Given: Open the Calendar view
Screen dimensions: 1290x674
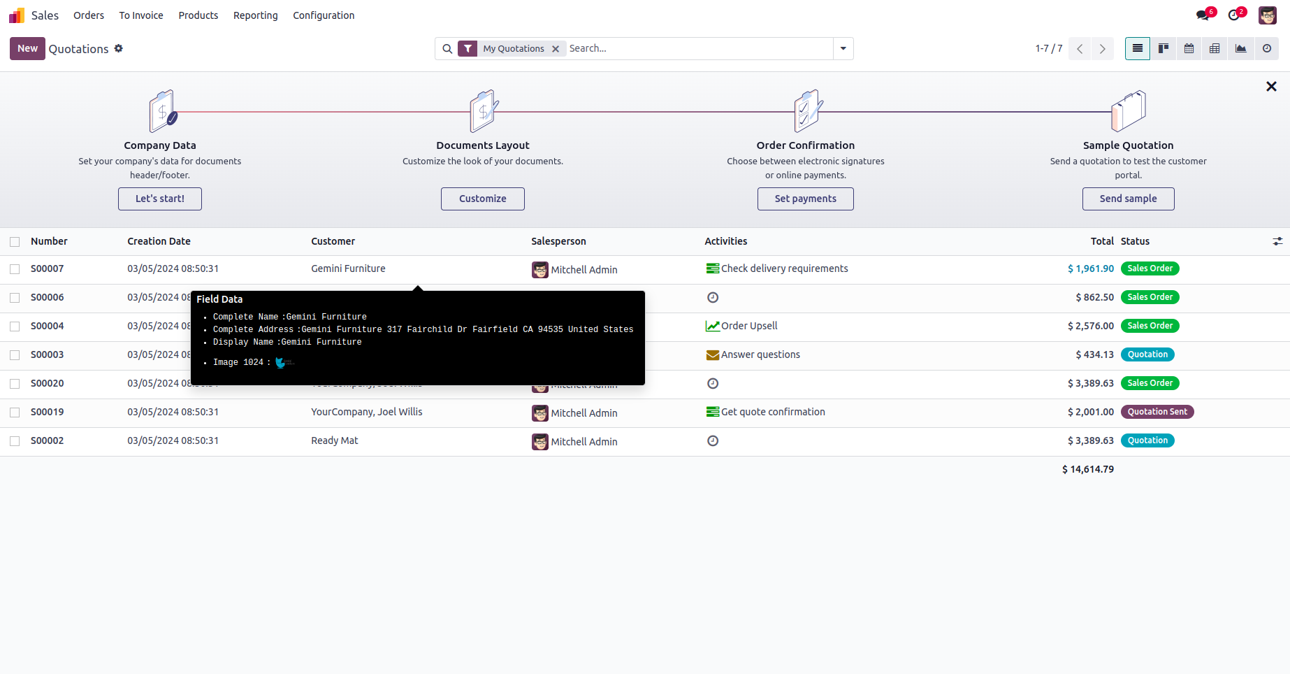Looking at the screenshot, I should 1189,49.
